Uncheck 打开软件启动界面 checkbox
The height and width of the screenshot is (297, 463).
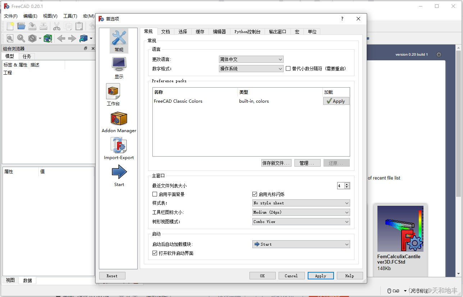pyautogui.click(x=155, y=253)
